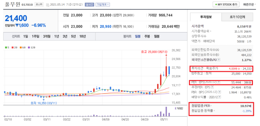Click the 최고 25,000 (05/13) chart marker
The height and width of the screenshot is (126, 260).
[154, 52]
